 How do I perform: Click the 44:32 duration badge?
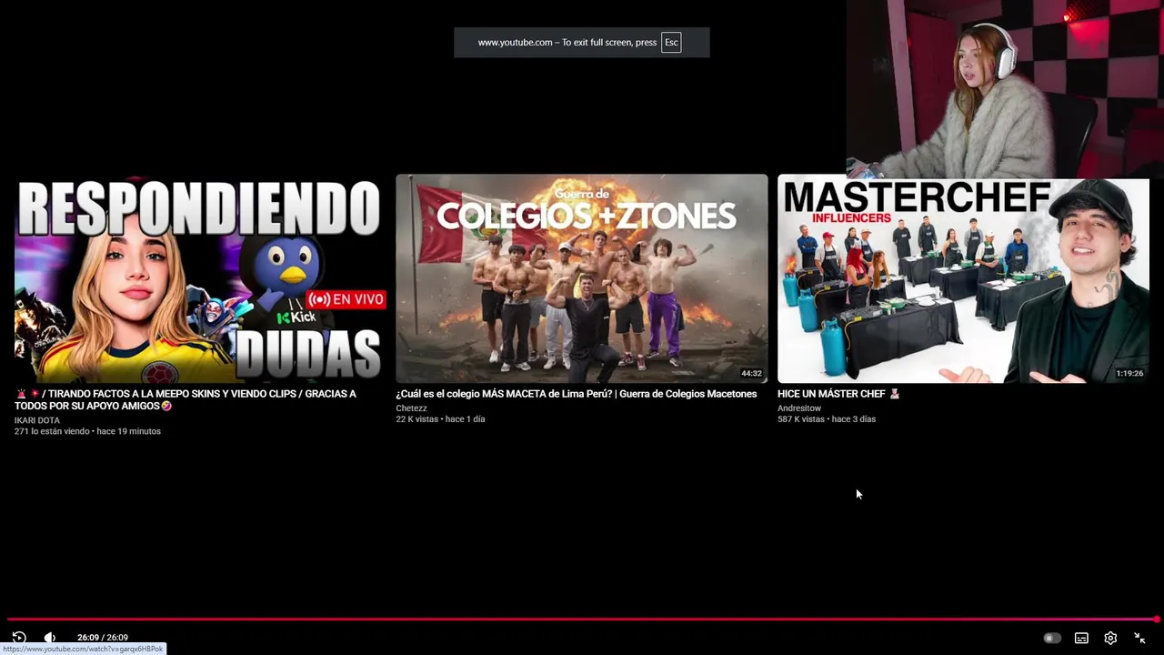(751, 373)
